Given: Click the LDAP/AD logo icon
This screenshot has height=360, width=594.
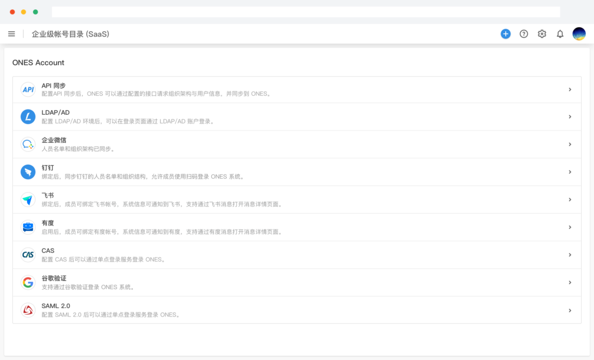Looking at the screenshot, I should (28, 117).
